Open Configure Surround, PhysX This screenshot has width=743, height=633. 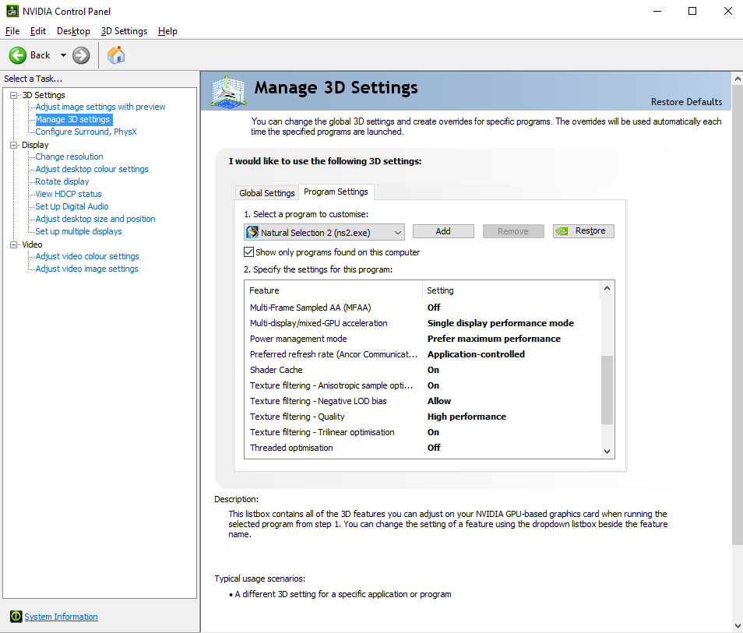(x=86, y=132)
